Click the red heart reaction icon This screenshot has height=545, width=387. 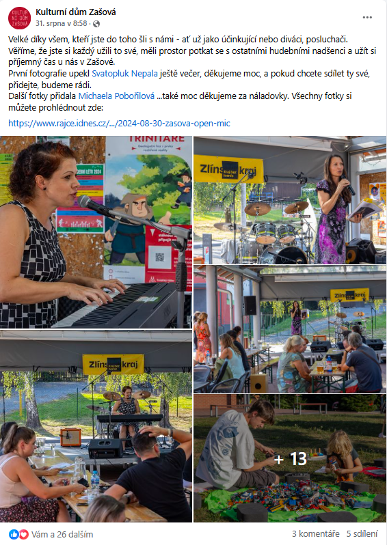pyautogui.click(x=24, y=534)
